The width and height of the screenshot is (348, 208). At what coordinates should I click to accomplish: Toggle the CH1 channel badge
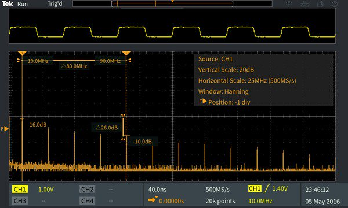click(x=20, y=189)
